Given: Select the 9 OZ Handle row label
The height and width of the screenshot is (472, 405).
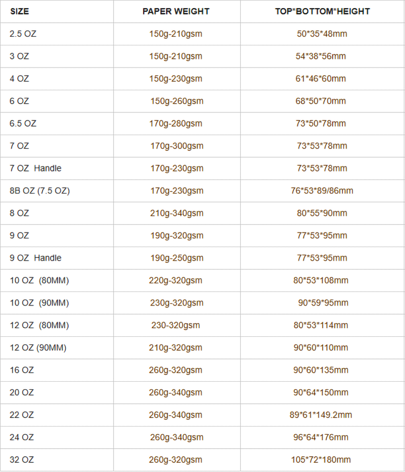Looking at the screenshot, I should (36, 258).
